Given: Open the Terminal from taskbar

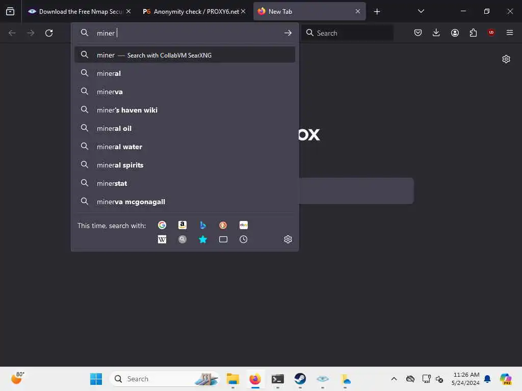Looking at the screenshot, I should pyautogui.click(x=278, y=379).
